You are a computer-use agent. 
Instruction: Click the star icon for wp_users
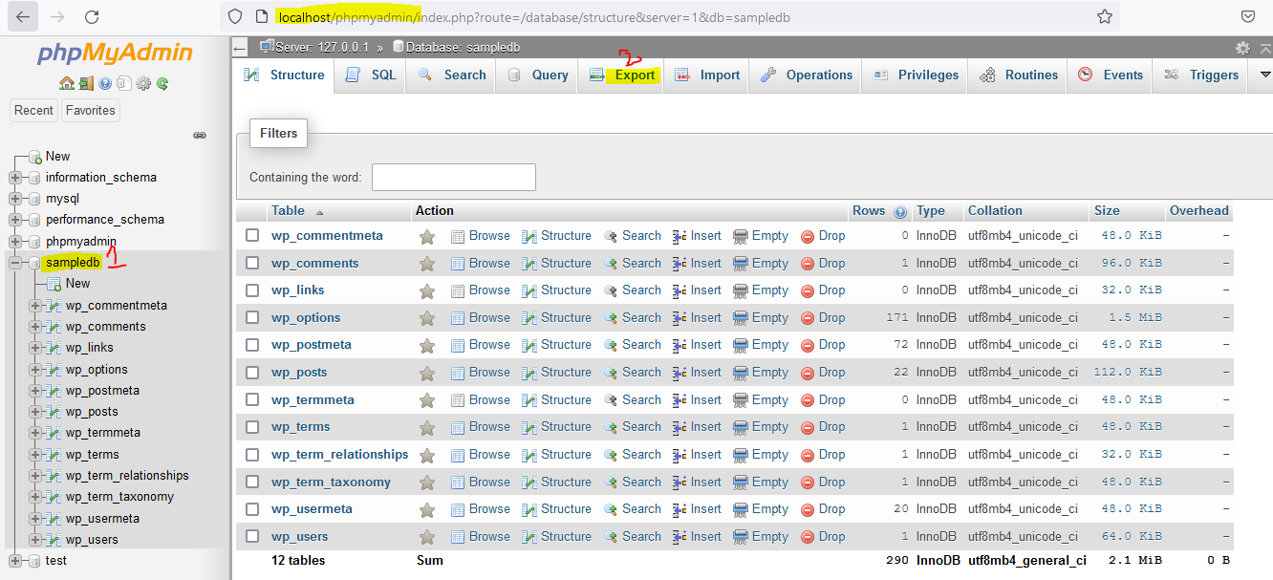[427, 537]
